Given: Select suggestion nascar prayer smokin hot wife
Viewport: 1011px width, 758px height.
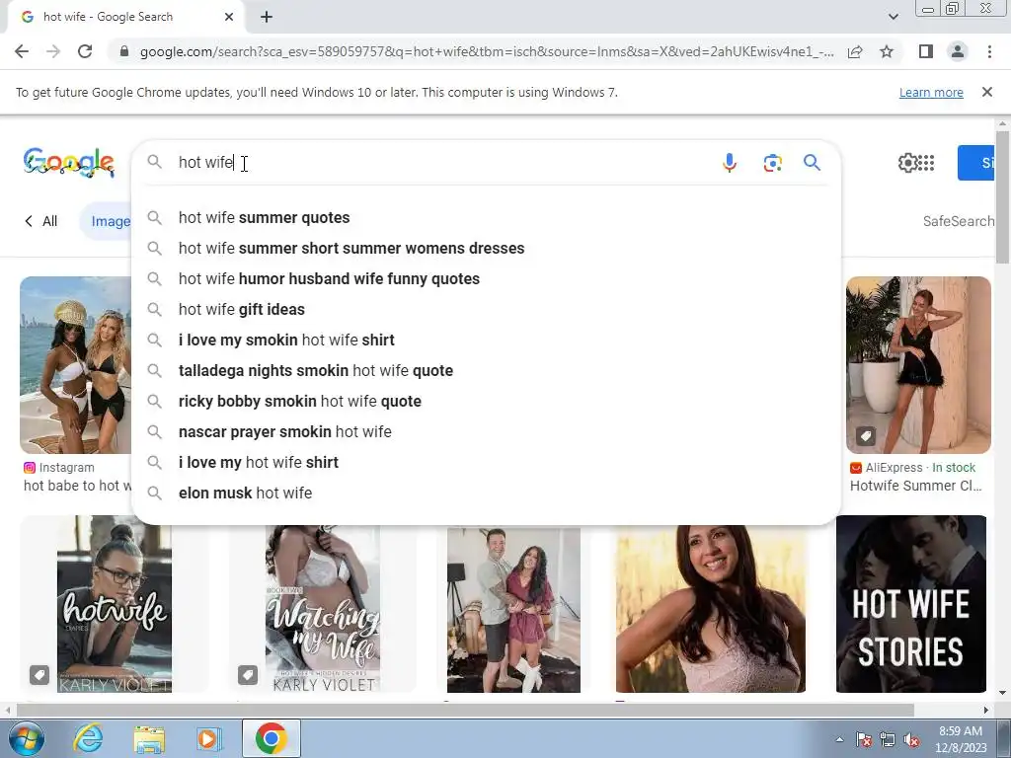Looking at the screenshot, I should coord(486,432).
